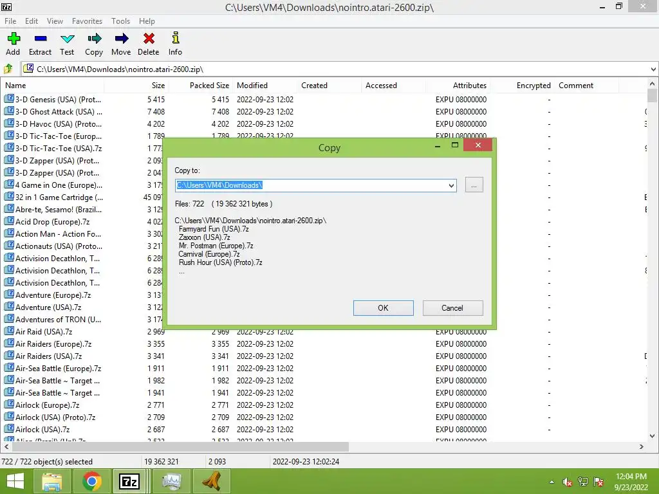Sort by the Name column header
This screenshot has height=494, width=659.
click(53, 86)
